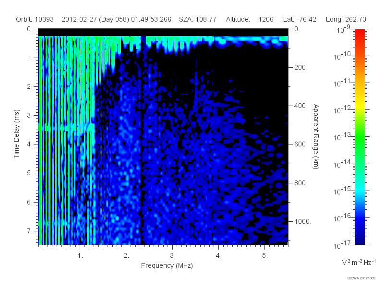Click the '5.' frequency axis tick label
Viewport: 384px width, 288px height.
click(x=265, y=256)
